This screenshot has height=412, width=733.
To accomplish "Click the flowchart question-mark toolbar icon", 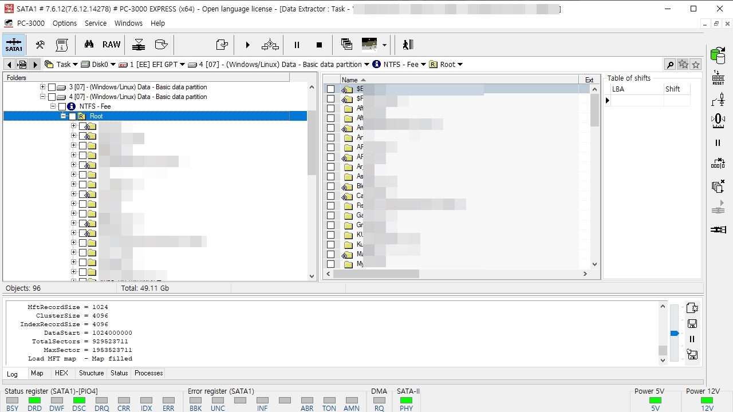I will (270, 45).
